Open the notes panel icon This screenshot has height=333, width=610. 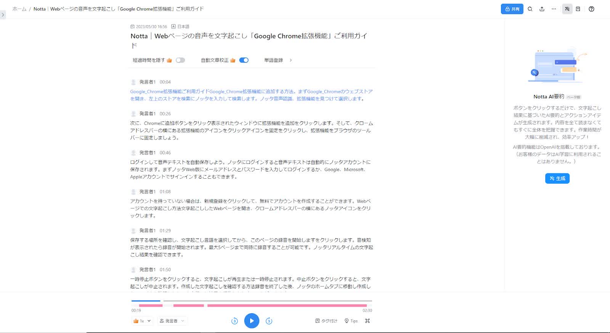tap(578, 9)
